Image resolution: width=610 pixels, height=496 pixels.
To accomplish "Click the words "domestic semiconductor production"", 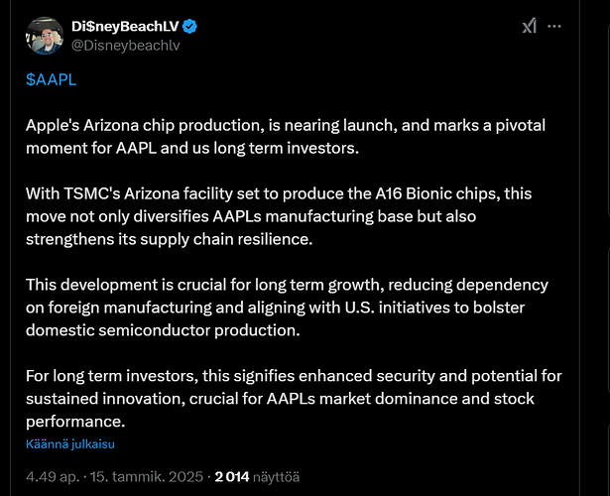I will pyautogui.click(x=163, y=330).
